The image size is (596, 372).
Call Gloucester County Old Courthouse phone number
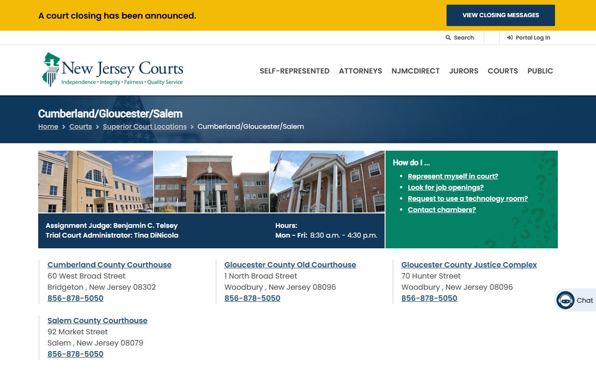(x=252, y=298)
